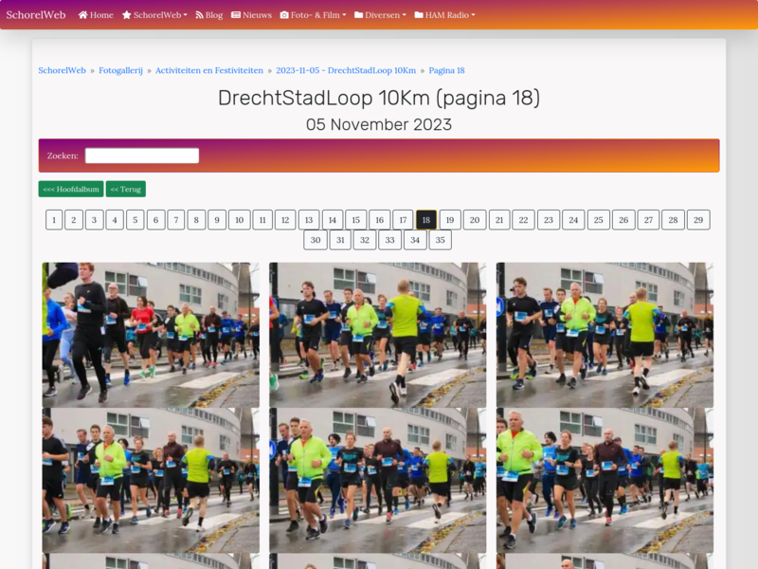Click the folder icon beside Diversen
Screen dimensions: 758x569
tap(359, 15)
